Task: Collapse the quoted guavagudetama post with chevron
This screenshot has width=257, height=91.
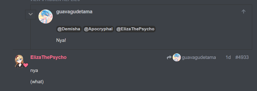Action: tap(30, 15)
